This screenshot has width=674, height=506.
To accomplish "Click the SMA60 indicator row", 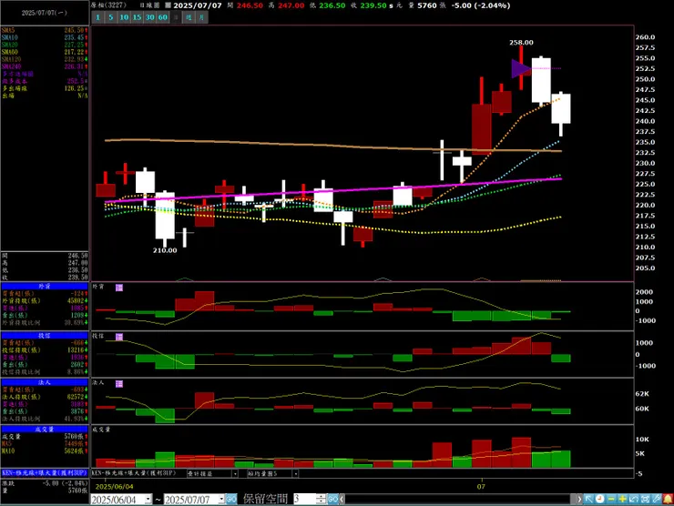I will 45,52.
